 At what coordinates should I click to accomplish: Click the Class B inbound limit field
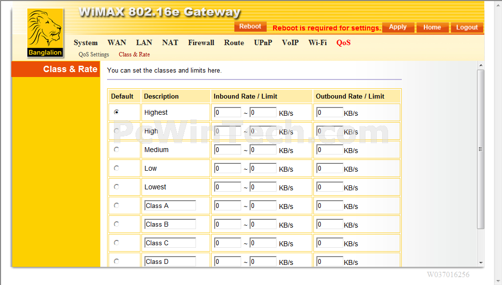point(263,224)
